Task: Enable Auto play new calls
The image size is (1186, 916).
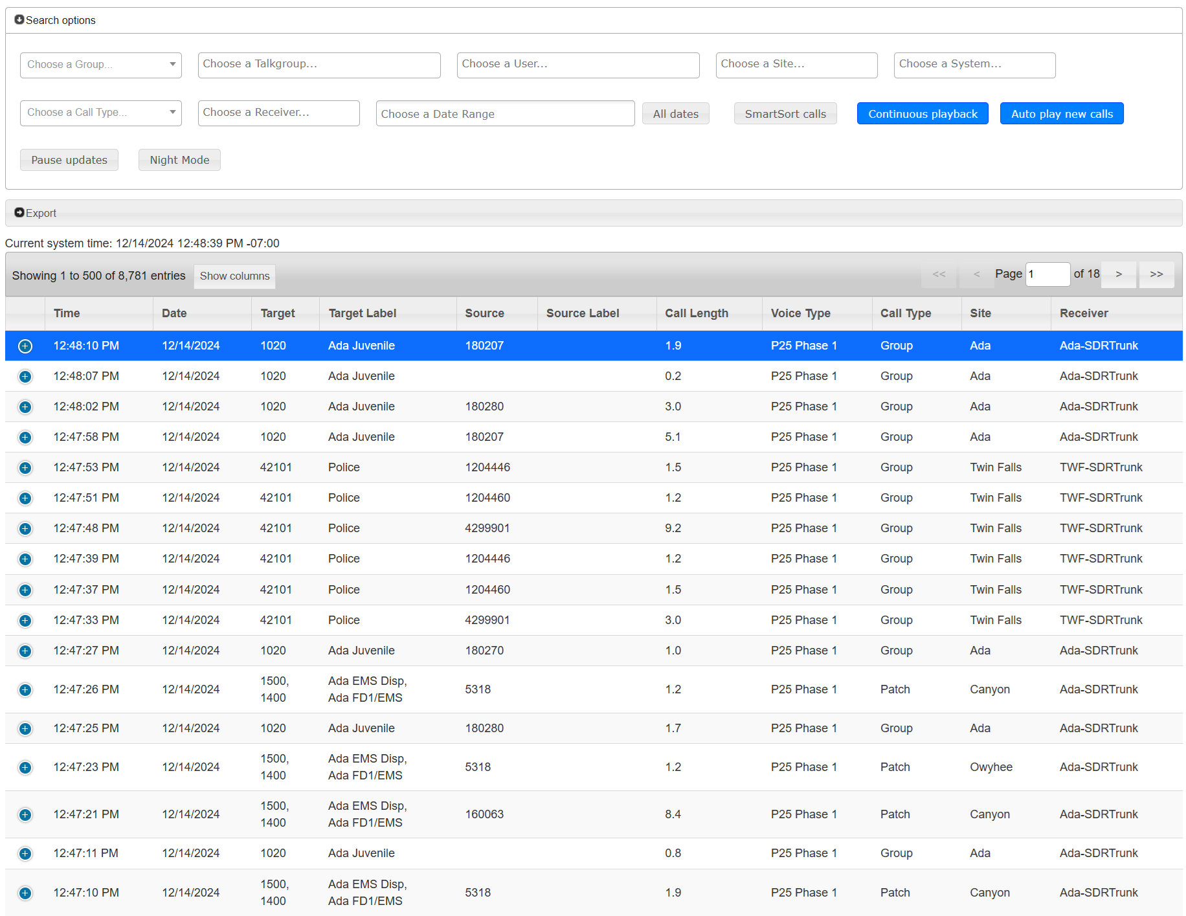Action: coord(1061,113)
